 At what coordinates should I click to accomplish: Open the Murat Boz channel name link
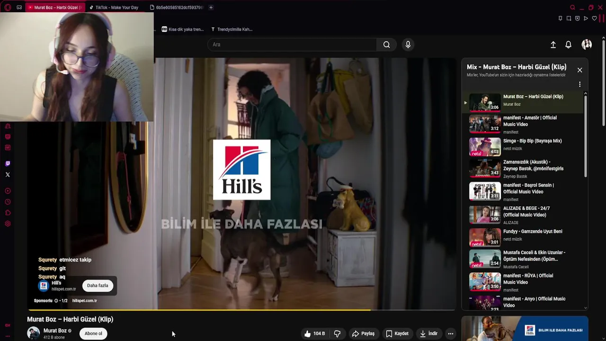click(55, 331)
